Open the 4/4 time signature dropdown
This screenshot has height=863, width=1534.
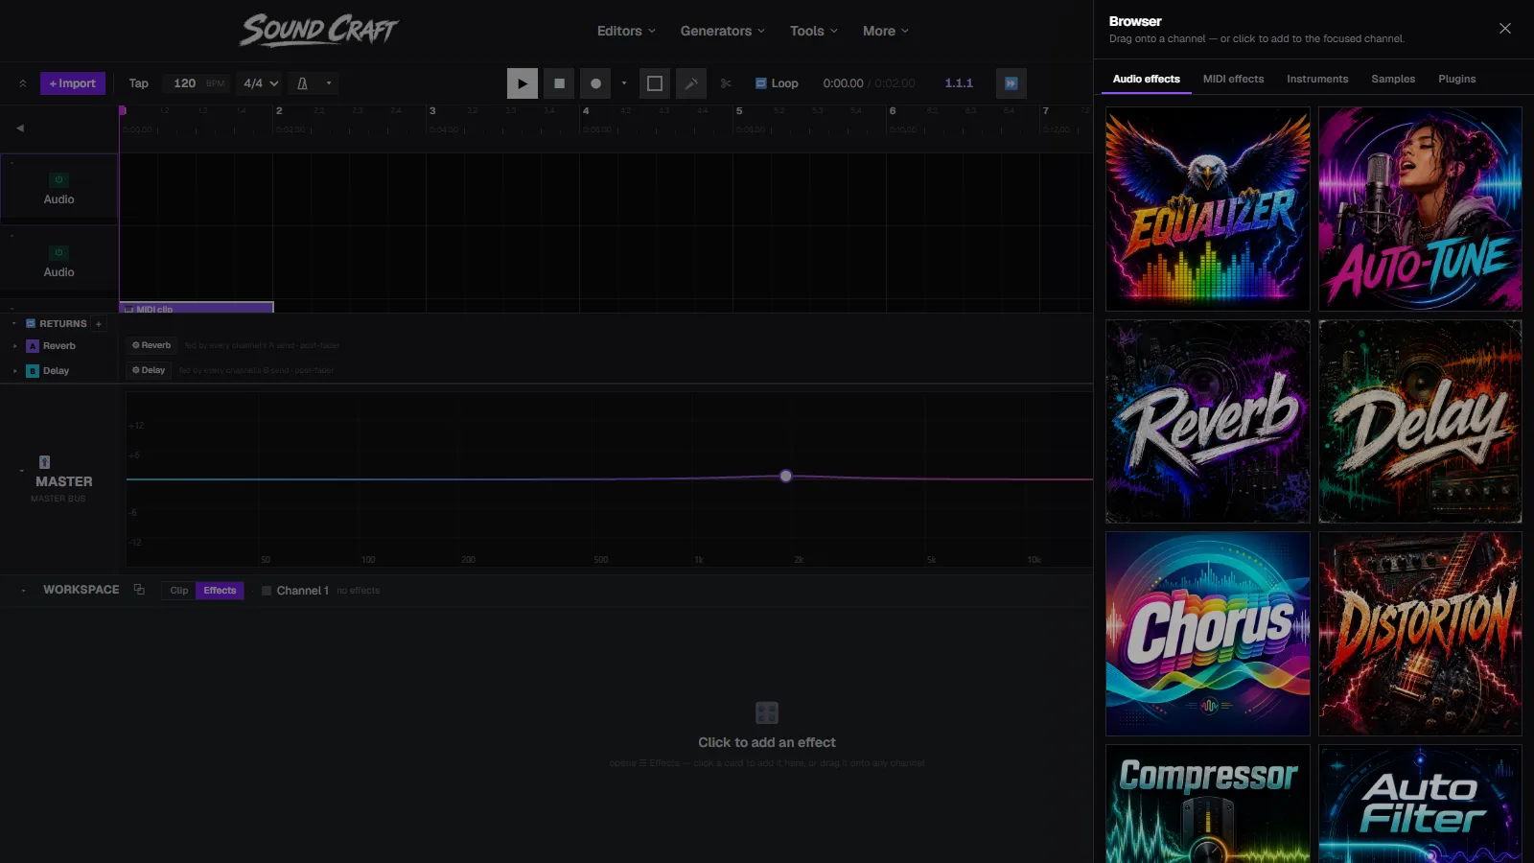coord(261,83)
